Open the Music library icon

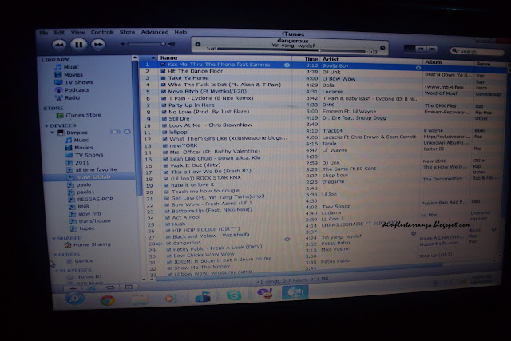tap(58, 67)
